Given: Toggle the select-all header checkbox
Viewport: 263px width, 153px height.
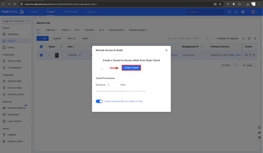Looking at the screenshot, I should (x=41, y=47).
